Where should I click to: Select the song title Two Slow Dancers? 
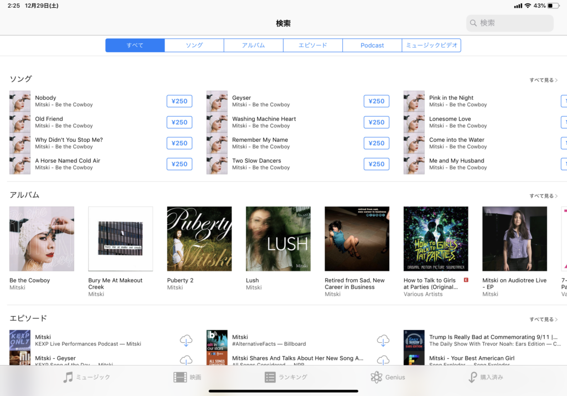[x=257, y=161]
